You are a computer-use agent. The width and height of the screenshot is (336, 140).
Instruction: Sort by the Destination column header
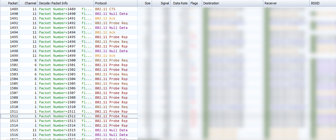pos(232,3)
